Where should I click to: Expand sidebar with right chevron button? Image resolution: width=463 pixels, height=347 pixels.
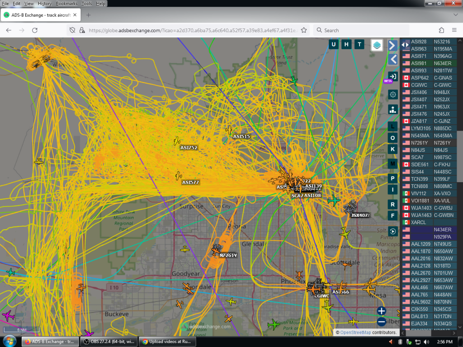(x=392, y=46)
